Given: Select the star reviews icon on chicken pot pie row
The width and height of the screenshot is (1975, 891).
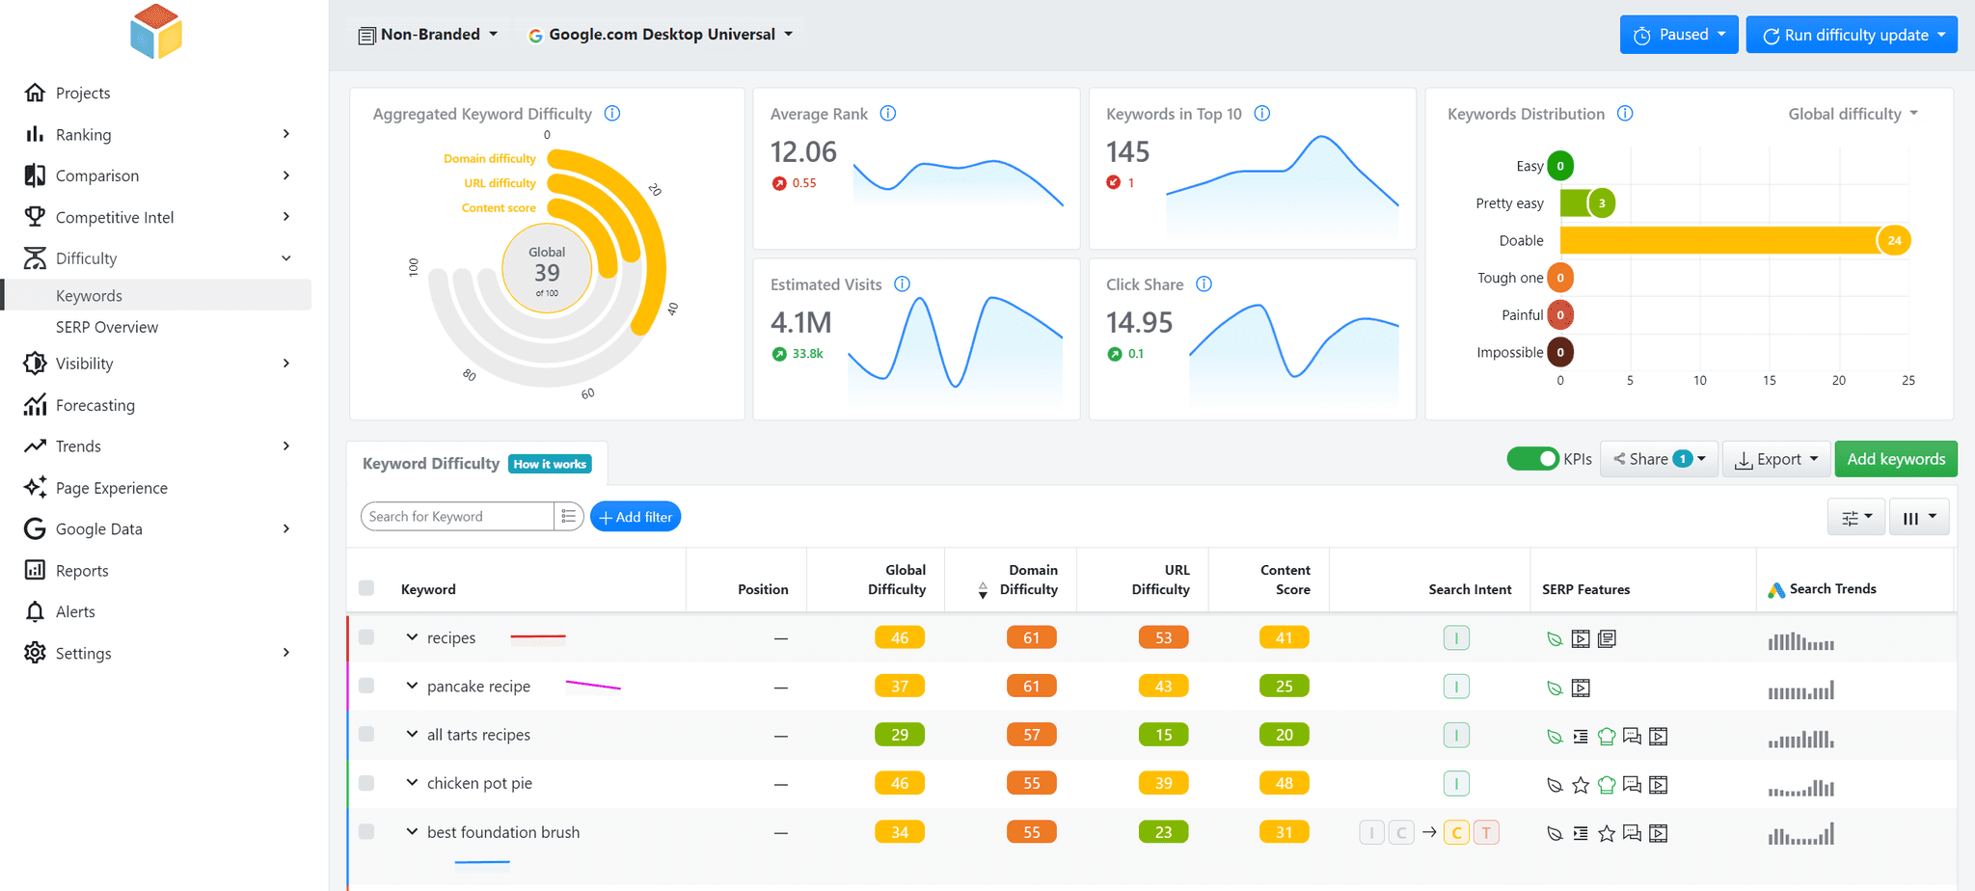Looking at the screenshot, I should (x=1581, y=784).
